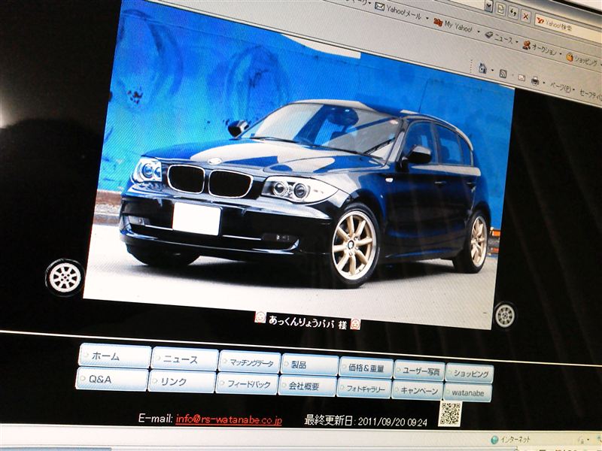Click the Yahoo! Mail envelope icon
Viewport: 602px width, 451px height.
pos(380,7)
